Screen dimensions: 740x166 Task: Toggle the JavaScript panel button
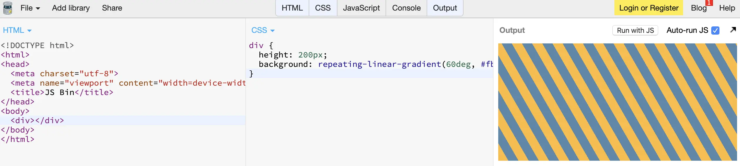pos(361,8)
